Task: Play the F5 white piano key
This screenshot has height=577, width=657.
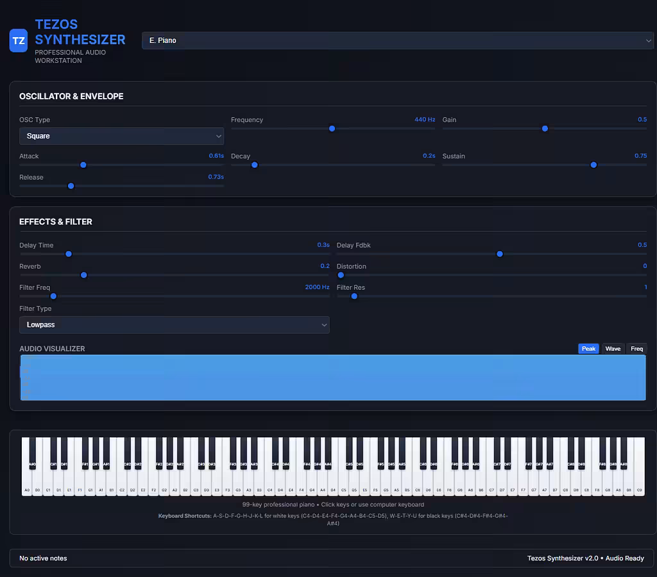Action: (375, 482)
